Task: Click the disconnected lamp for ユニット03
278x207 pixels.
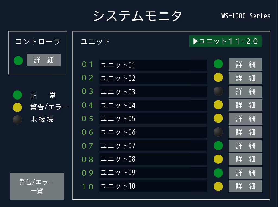Action: tap(218, 91)
